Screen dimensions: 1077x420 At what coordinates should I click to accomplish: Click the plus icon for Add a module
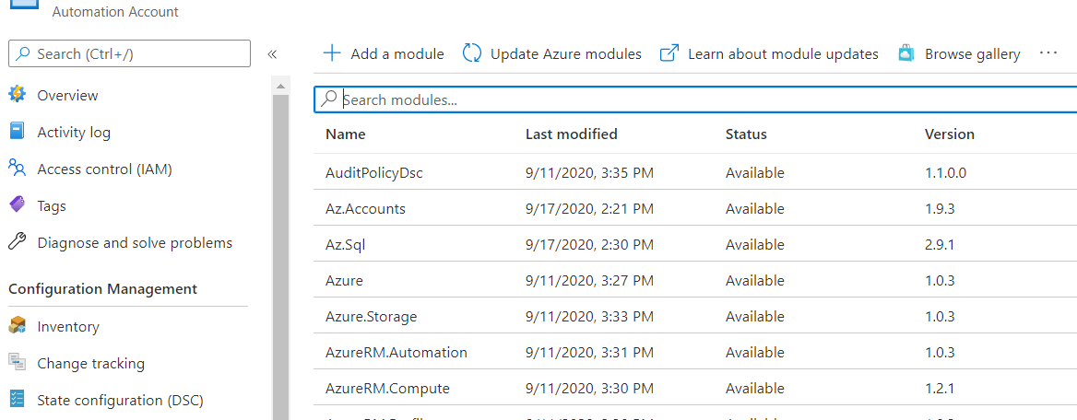pos(333,53)
